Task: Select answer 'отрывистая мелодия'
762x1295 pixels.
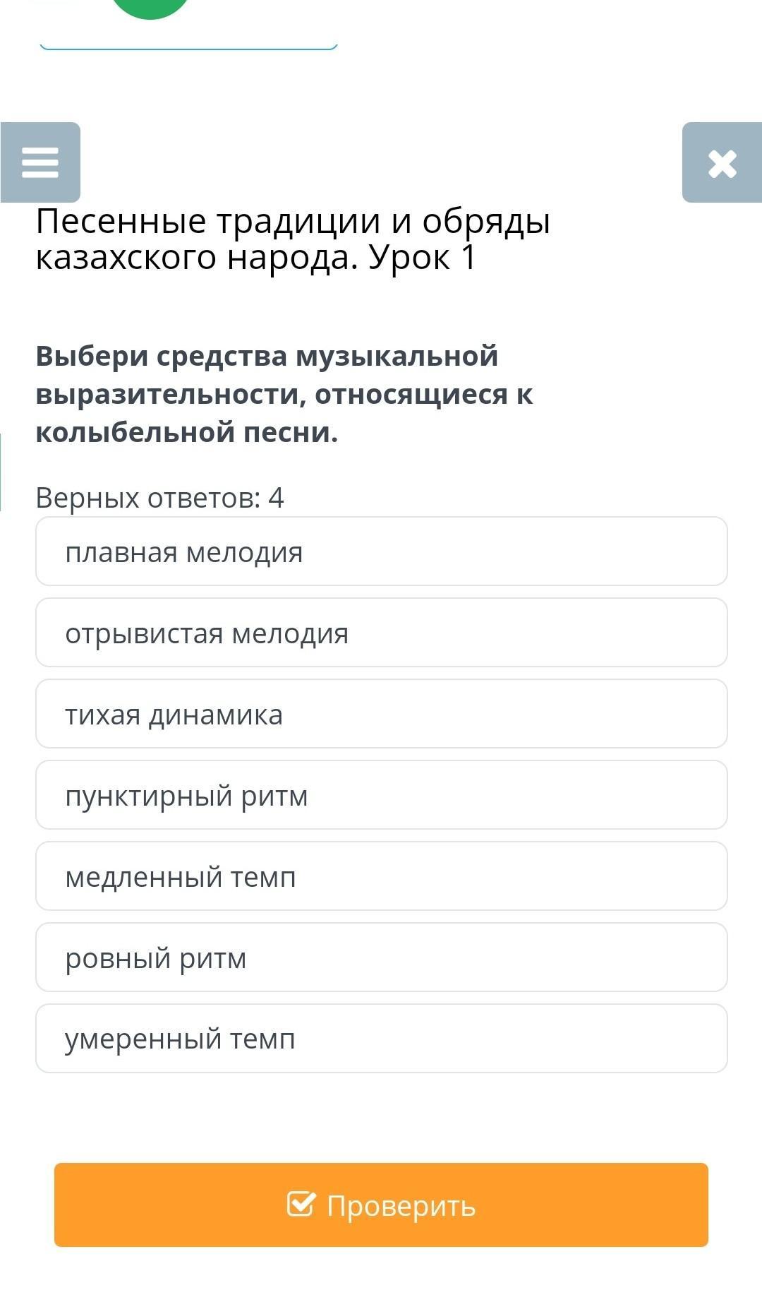Action: coord(381,633)
